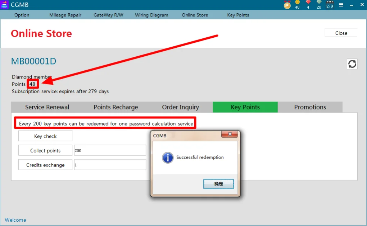
Task: Open the Option menu
Action: point(22,15)
